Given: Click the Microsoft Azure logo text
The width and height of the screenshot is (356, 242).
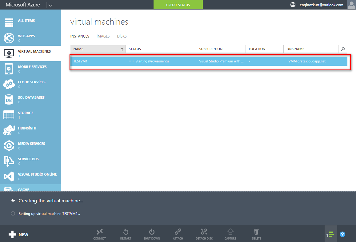Looking at the screenshot, I should 23,5.
